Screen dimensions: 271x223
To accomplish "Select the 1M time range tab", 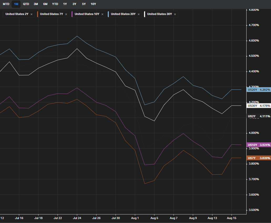I will point(16,4).
